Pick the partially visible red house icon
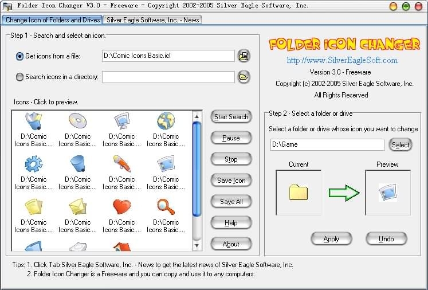This screenshot has width=428, height=290. pos(121,246)
